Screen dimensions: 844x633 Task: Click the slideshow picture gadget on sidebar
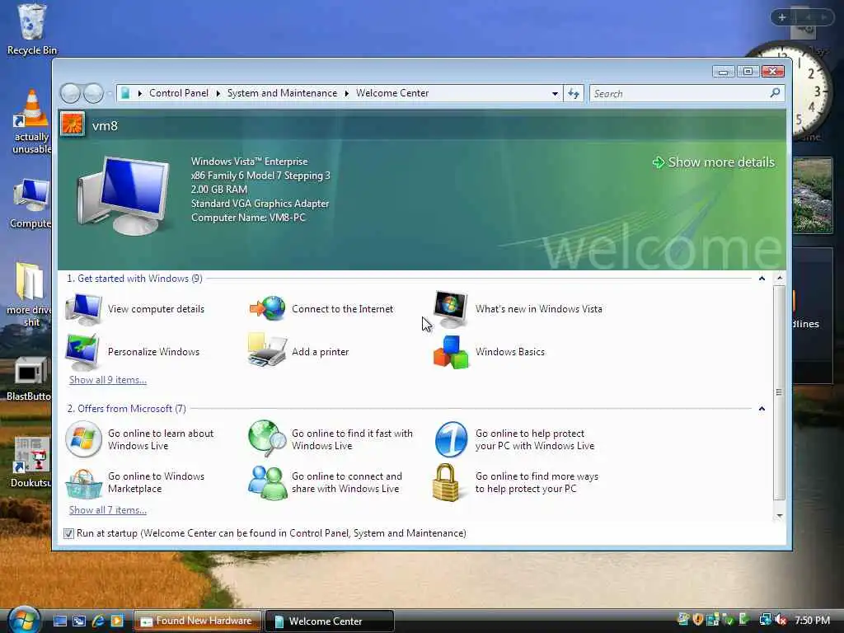tap(812, 195)
